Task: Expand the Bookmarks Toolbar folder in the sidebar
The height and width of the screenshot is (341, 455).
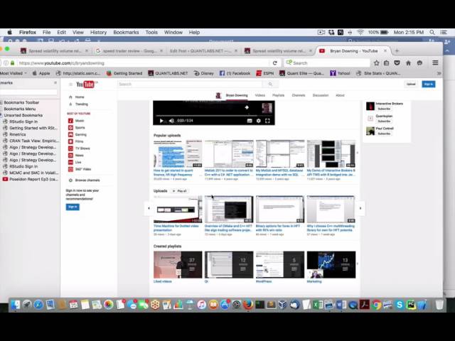Action: [x=21, y=102]
